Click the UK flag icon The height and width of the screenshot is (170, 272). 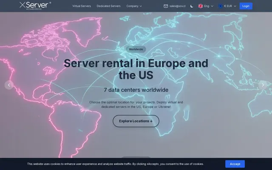(x=201, y=6)
